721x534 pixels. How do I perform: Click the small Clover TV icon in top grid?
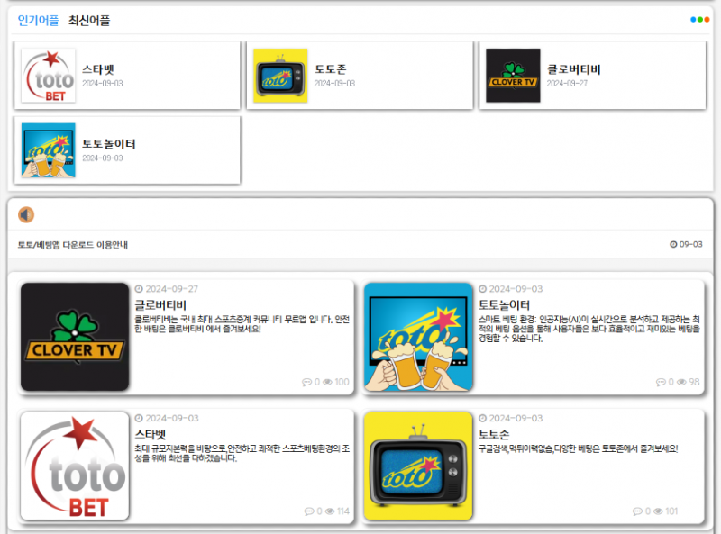pos(513,76)
